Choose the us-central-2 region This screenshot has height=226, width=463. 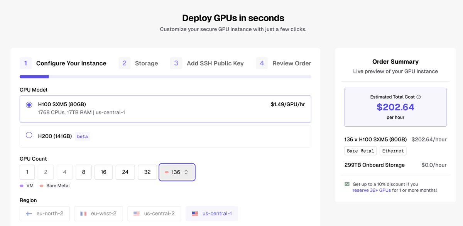point(154,214)
